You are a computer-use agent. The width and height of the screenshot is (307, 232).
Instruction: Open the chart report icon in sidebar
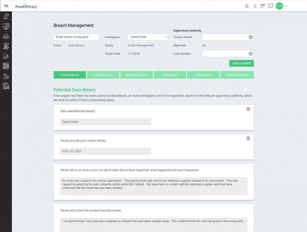point(6,86)
